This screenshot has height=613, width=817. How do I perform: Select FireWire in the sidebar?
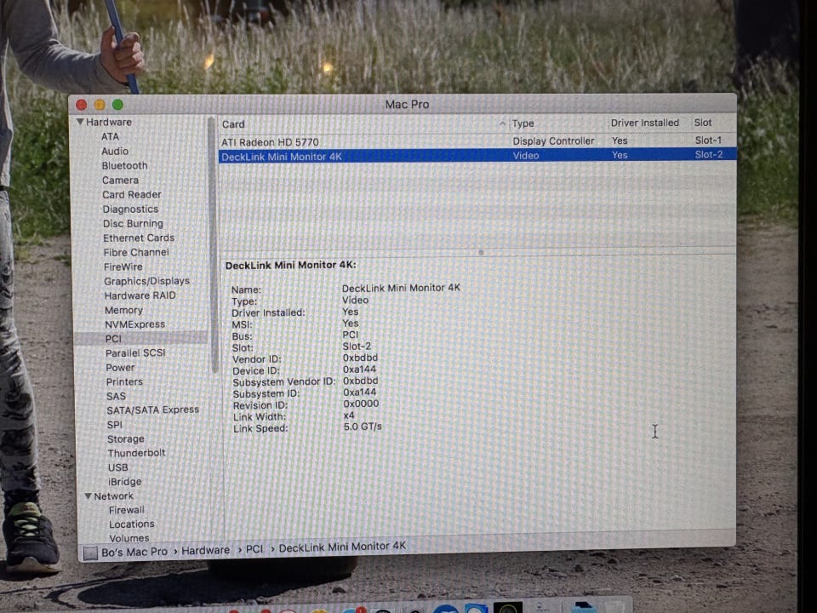(123, 266)
